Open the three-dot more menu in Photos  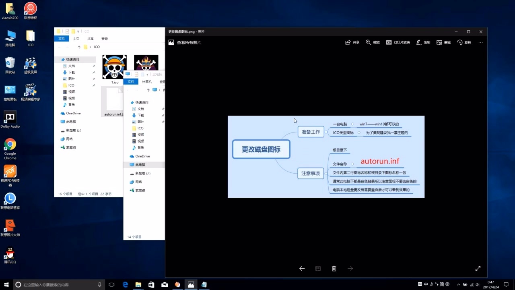pyautogui.click(x=480, y=42)
